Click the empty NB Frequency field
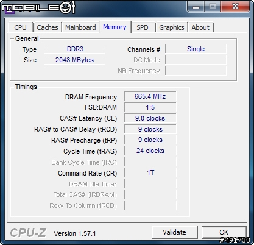 tap(196, 71)
